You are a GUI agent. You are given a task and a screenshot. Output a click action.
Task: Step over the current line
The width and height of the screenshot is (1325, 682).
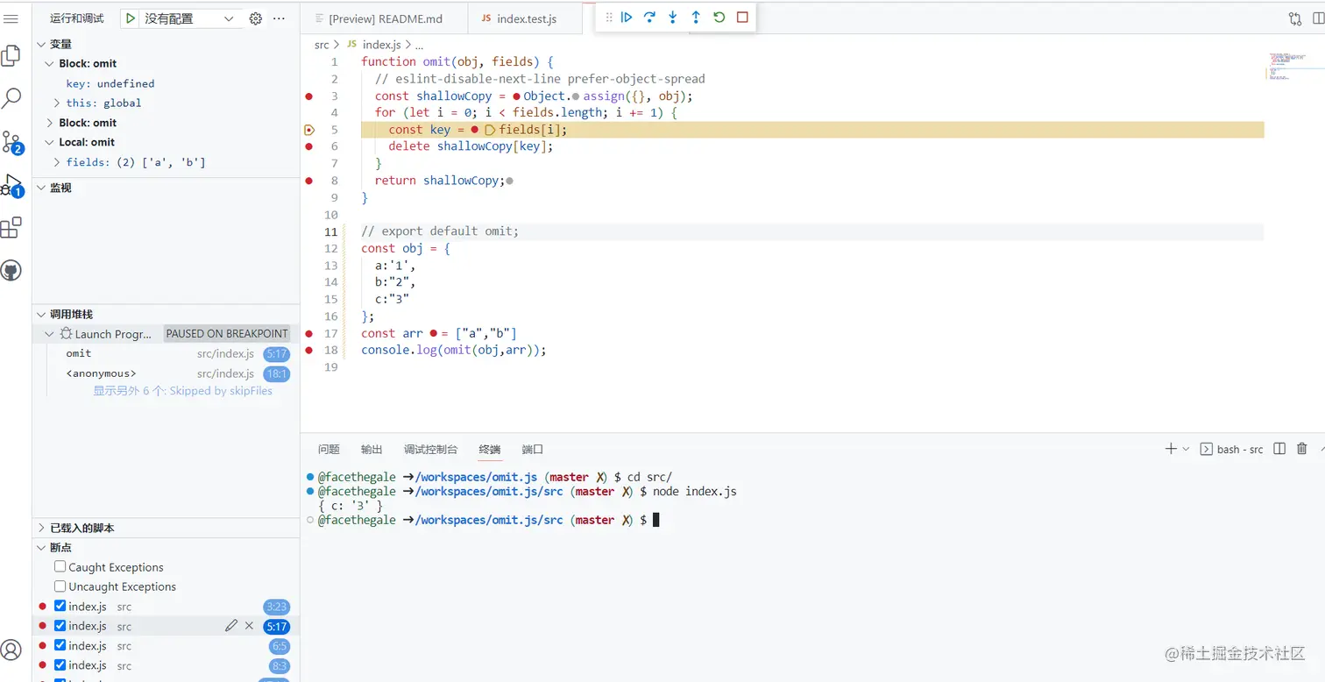[649, 17]
